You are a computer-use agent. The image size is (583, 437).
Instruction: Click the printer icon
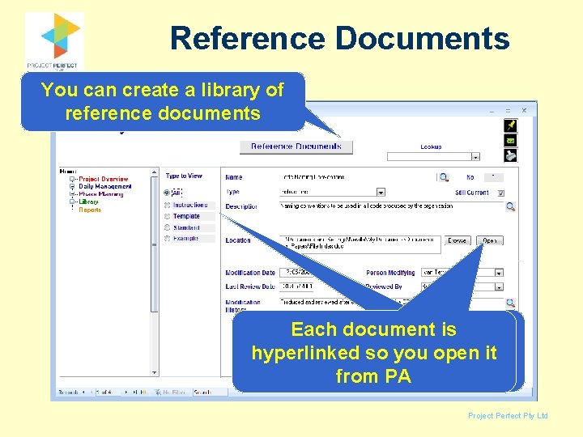coord(510,155)
